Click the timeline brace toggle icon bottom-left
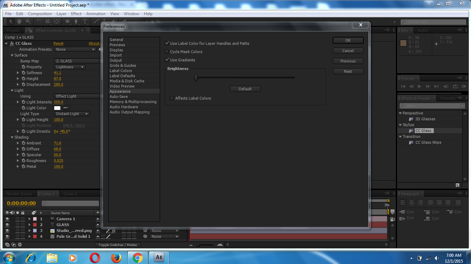This screenshot has width=471, height=264. click(x=20, y=245)
